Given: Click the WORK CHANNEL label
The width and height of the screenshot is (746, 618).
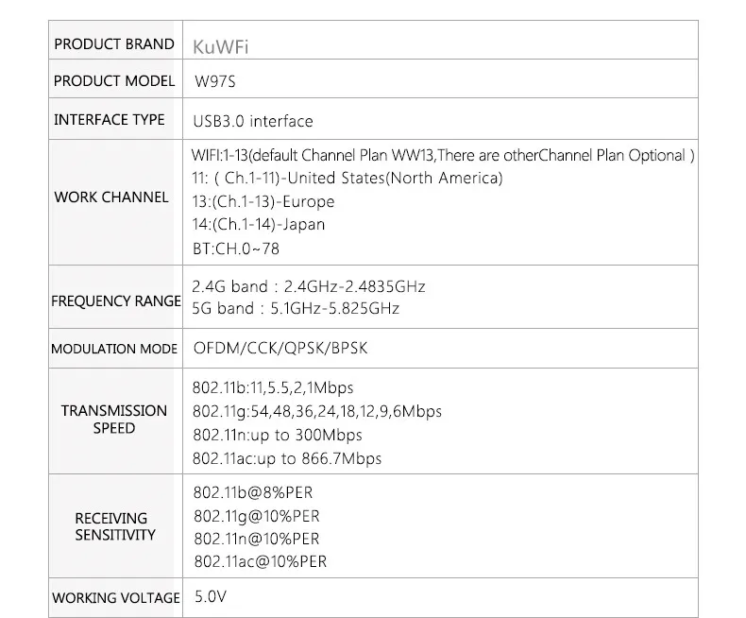Looking at the screenshot, I should pyautogui.click(x=111, y=197).
